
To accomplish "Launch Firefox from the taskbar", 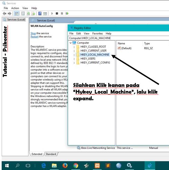I will tap(65, 166).
